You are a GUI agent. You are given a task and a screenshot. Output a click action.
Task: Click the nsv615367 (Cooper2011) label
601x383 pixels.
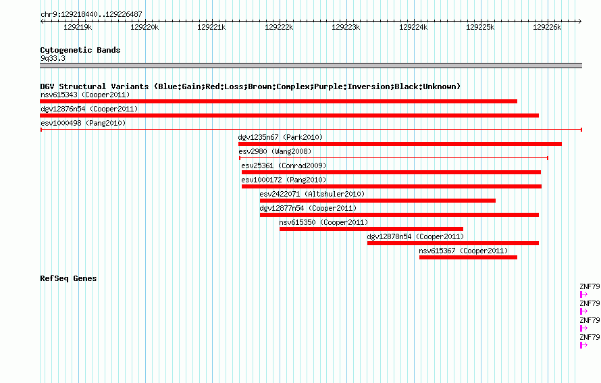[463, 251]
